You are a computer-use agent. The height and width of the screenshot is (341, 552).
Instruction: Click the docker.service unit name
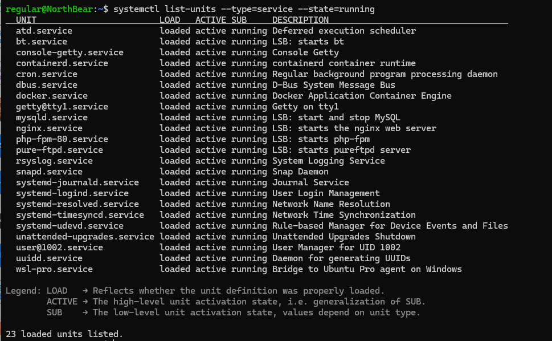[x=51, y=96]
